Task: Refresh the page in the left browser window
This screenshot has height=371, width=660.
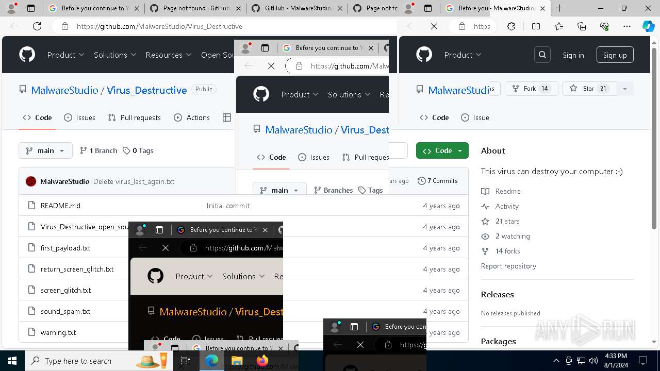Action: tap(37, 26)
